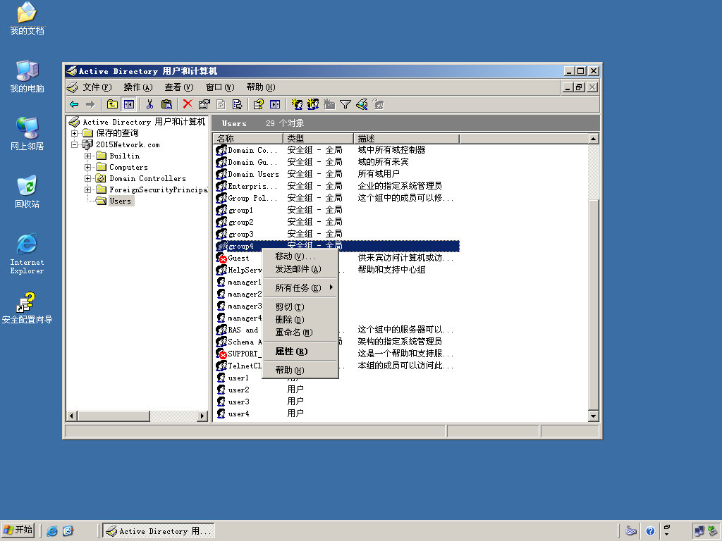This screenshot has height=541, width=722.
Task: Select the Domain Users group row
Action: [x=337, y=174]
